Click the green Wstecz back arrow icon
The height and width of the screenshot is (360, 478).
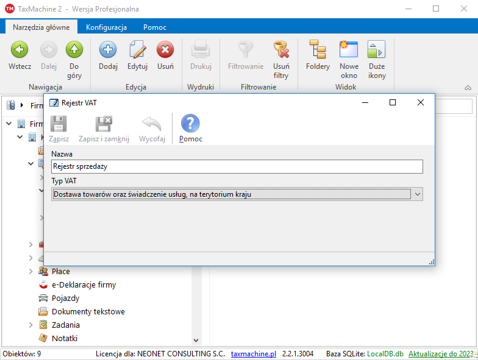(x=20, y=50)
